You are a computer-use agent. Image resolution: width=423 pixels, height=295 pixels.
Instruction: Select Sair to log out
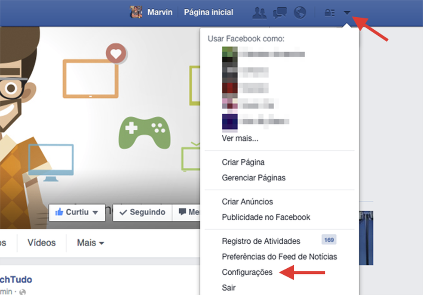[228, 287]
